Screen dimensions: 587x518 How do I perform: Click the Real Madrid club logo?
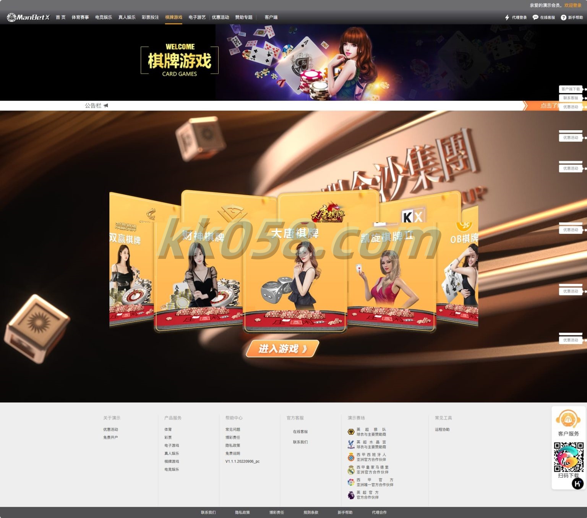(x=351, y=469)
